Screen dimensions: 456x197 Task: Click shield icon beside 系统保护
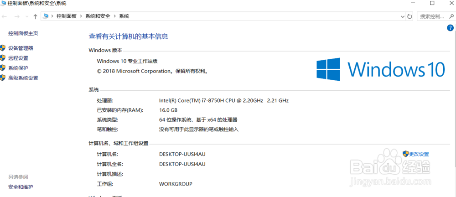point(3,68)
